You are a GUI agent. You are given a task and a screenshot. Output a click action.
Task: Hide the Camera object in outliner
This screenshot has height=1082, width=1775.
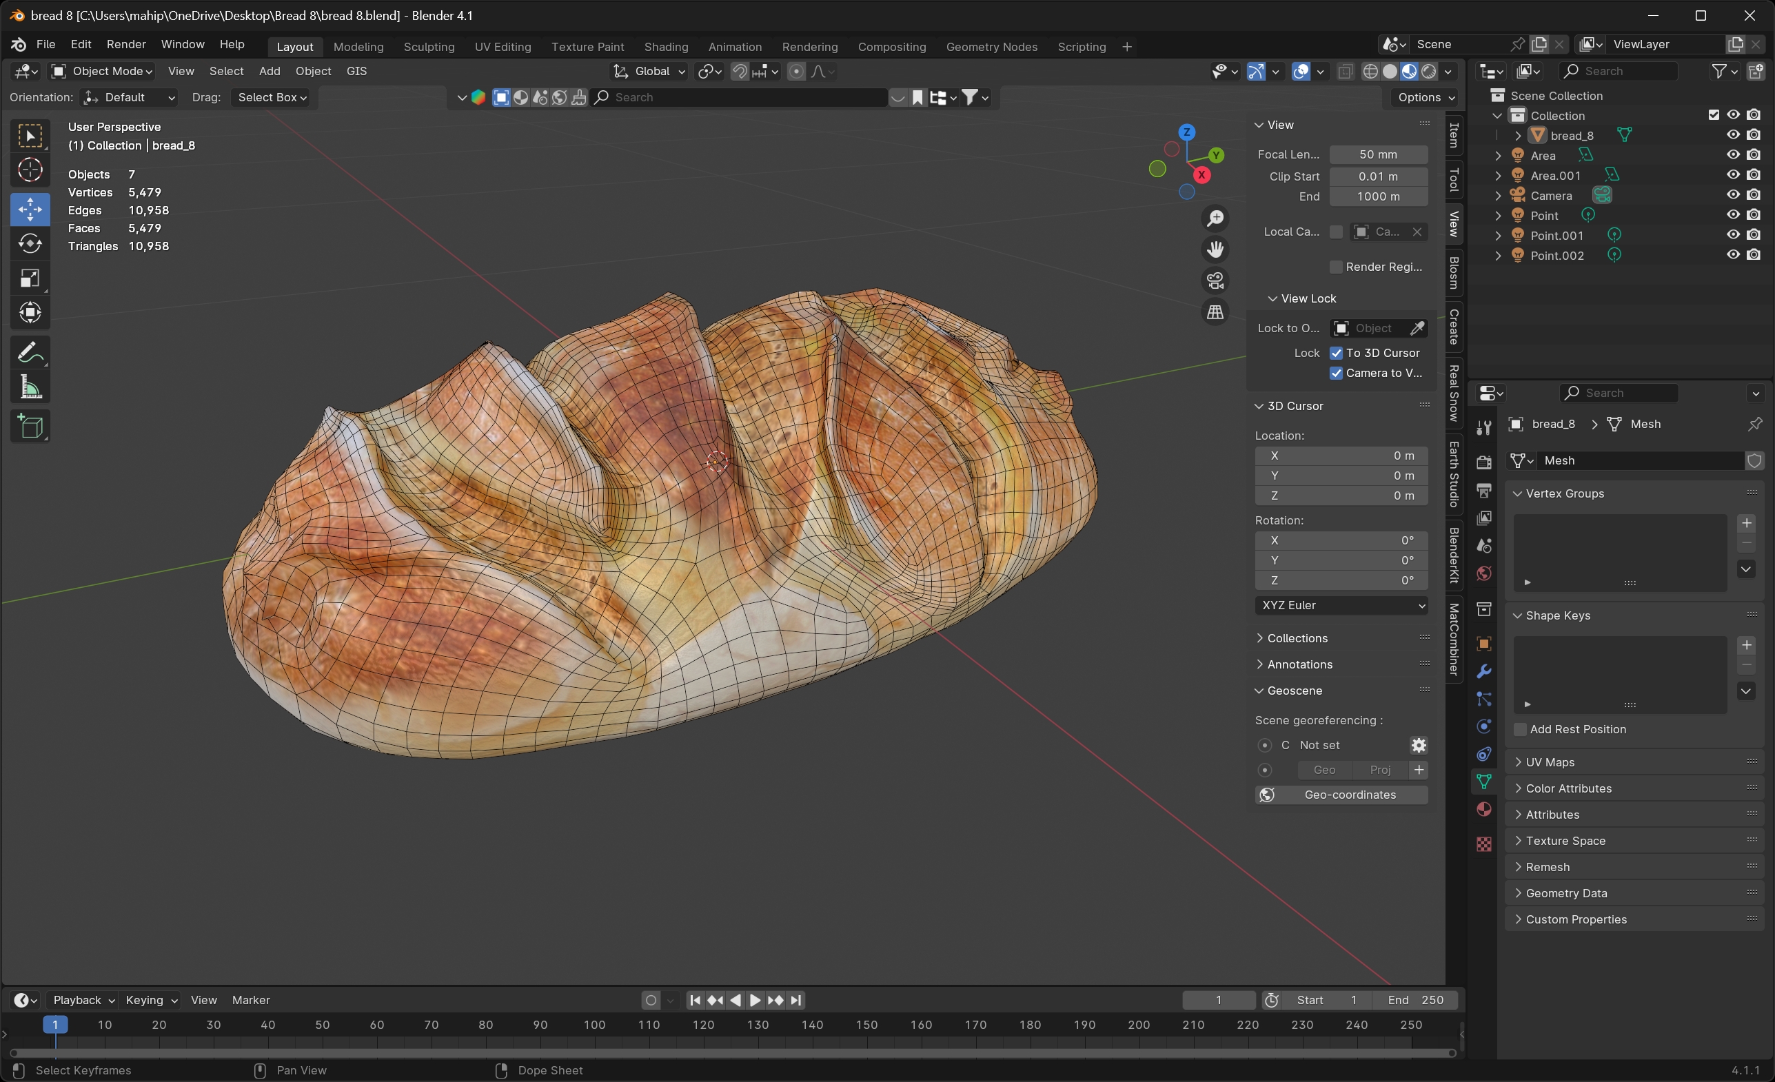pyautogui.click(x=1732, y=195)
